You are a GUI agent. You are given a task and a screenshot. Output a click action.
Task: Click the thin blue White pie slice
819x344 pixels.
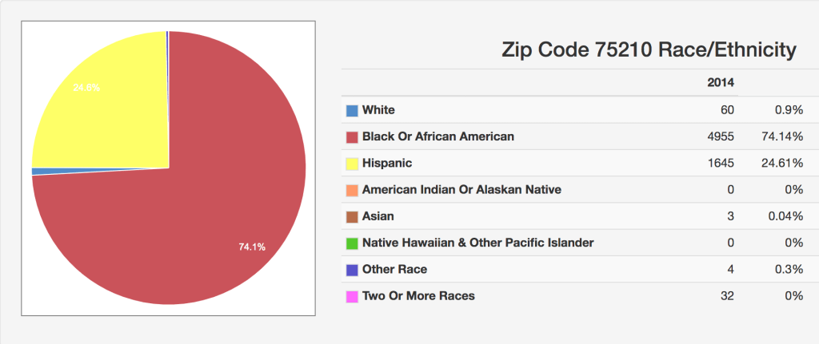(38, 172)
